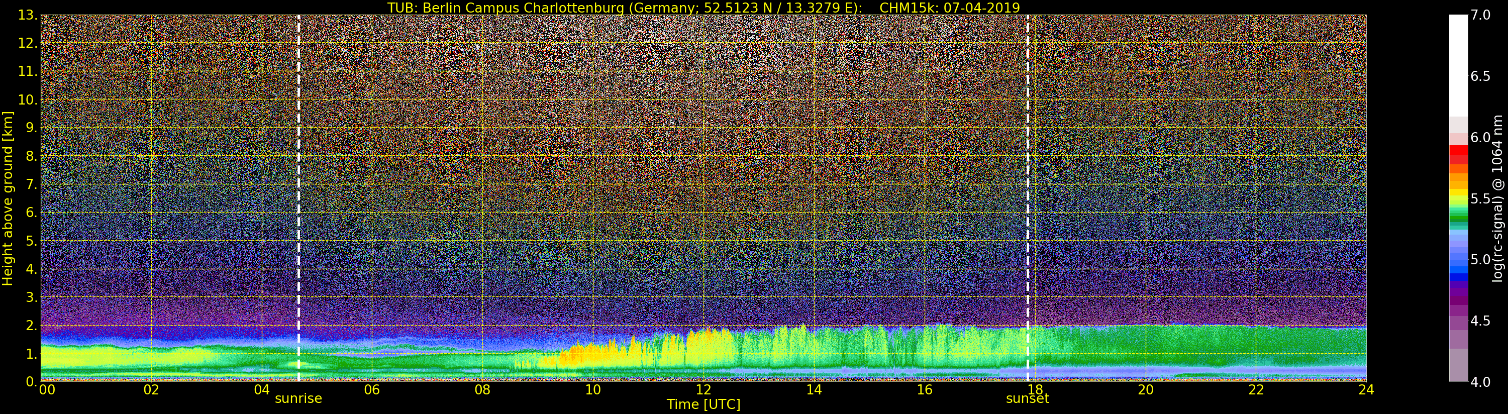This screenshot has height=414, width=1508.
Task: Click colorbar tick value '4.0'
Action: (1480, 382)
